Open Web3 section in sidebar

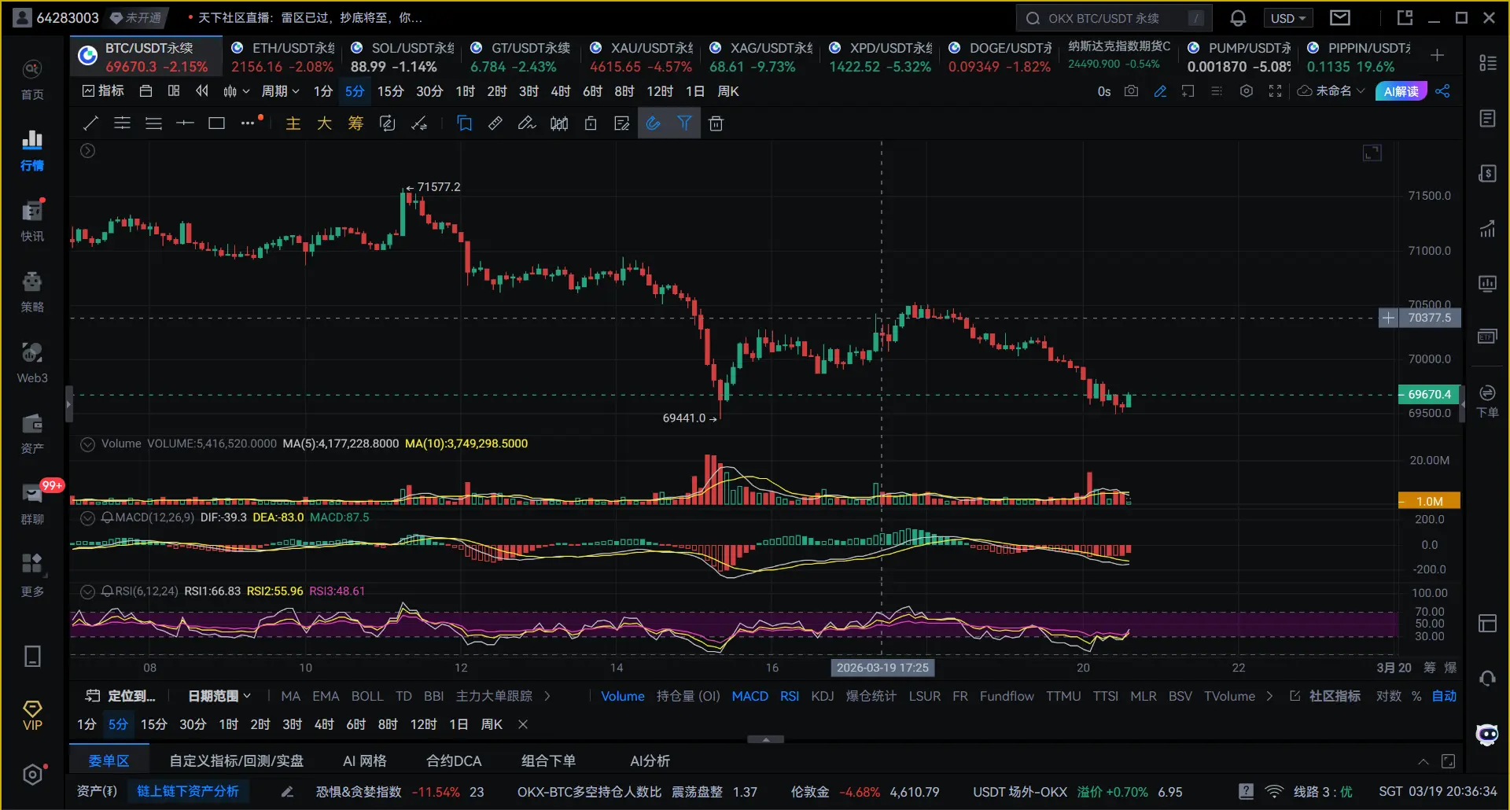32,363
